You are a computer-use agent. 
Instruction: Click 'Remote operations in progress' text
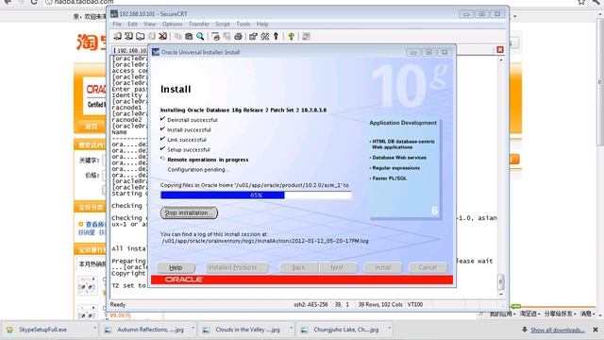pyautogui.click(x=208, y=160)
